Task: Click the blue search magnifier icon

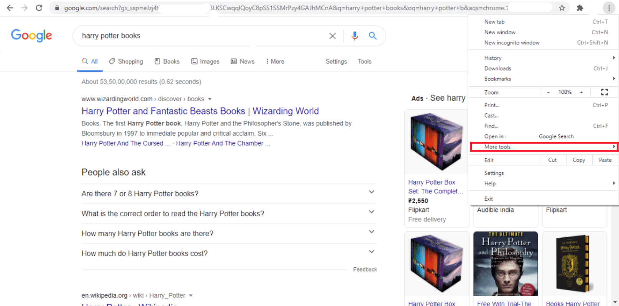Action: (373, 36)
